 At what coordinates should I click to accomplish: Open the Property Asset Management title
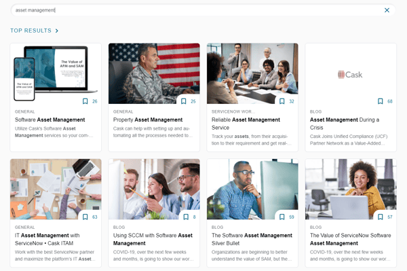coord(148,120)
